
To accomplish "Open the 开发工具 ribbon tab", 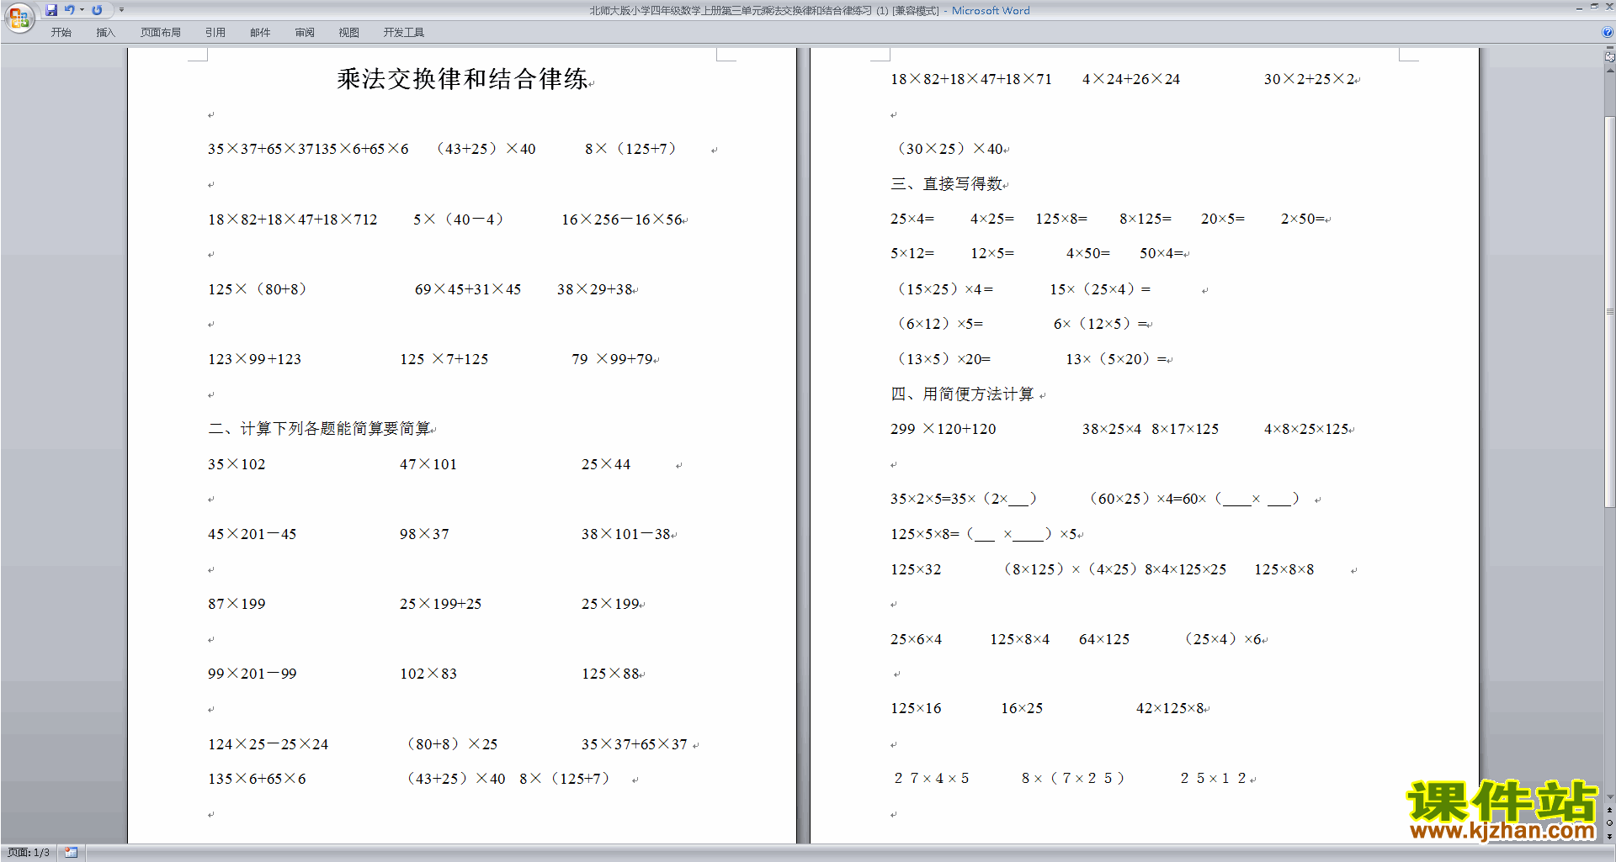I will pyautogui.click(x=404, y=33).
